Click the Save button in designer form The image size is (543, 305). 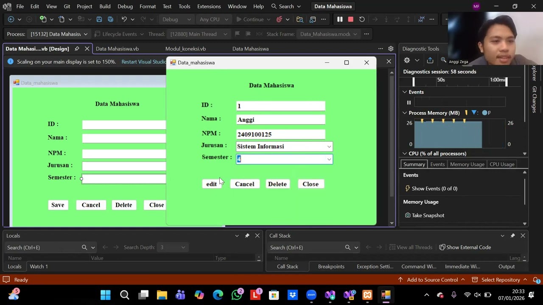(x=58, y=205)
